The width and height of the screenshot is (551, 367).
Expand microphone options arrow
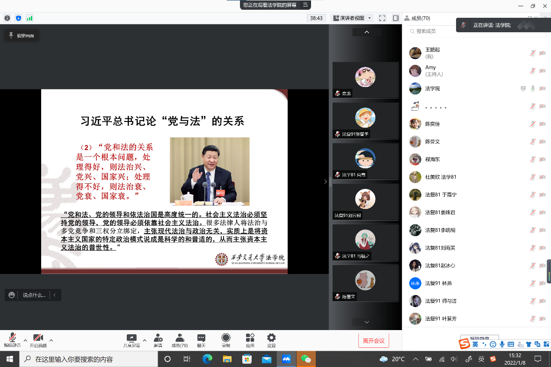pos(25,340)
